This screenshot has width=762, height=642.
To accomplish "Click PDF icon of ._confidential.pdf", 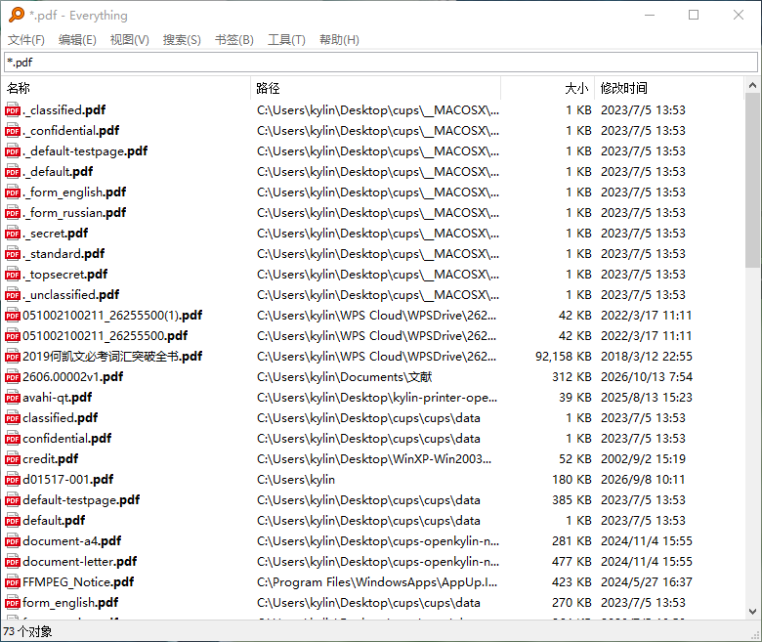I will click(13, 131).
